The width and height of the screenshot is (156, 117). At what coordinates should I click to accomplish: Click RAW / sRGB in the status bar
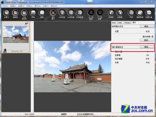[29, 114]
